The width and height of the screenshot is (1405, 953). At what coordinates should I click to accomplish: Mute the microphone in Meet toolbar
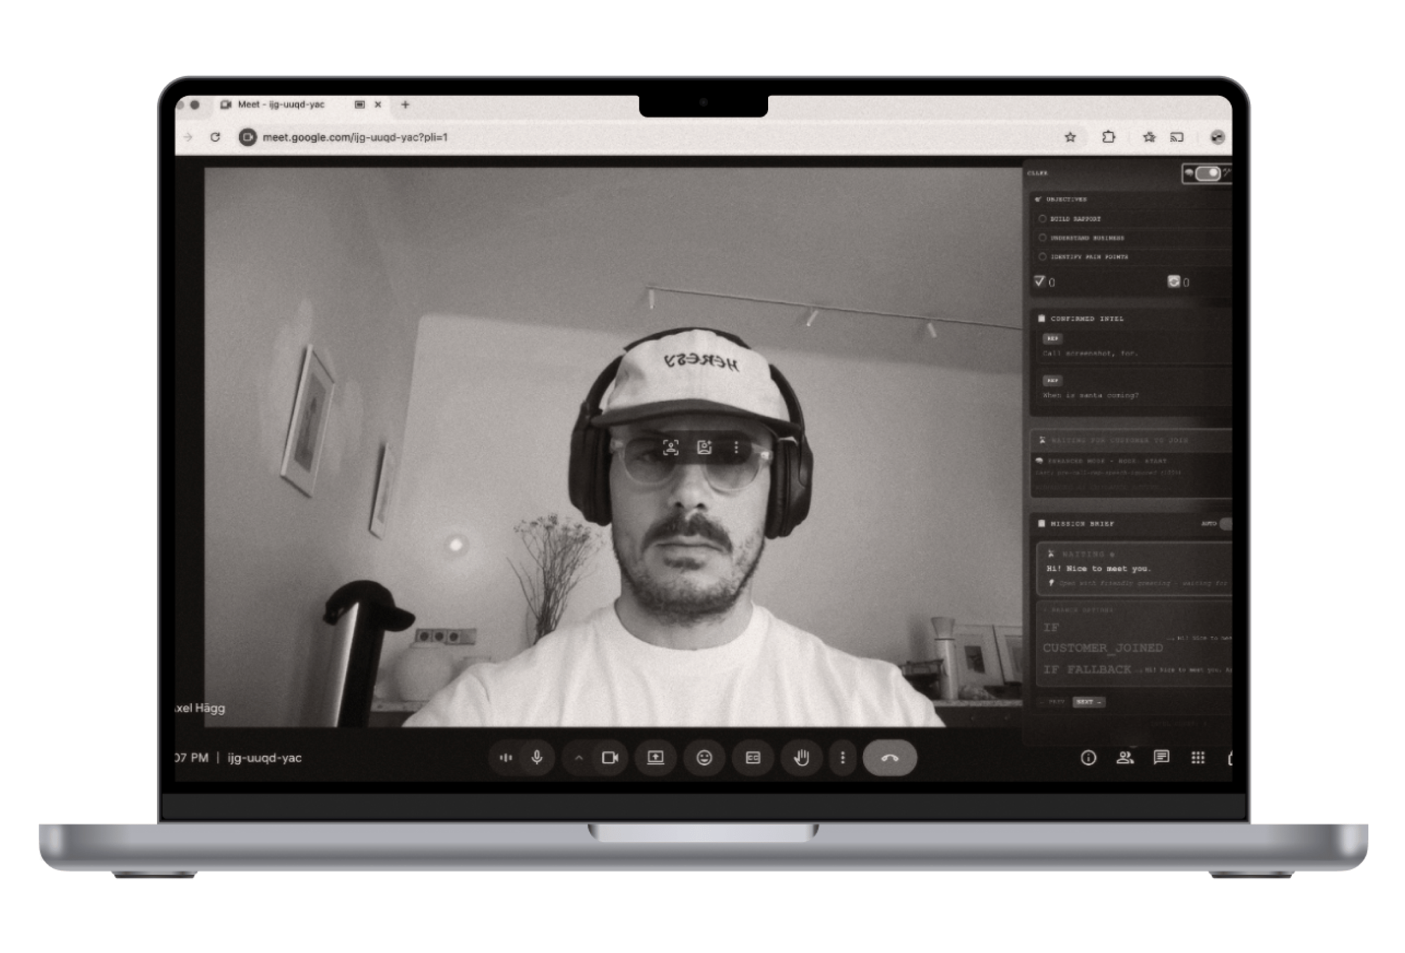tap(536, 757)
